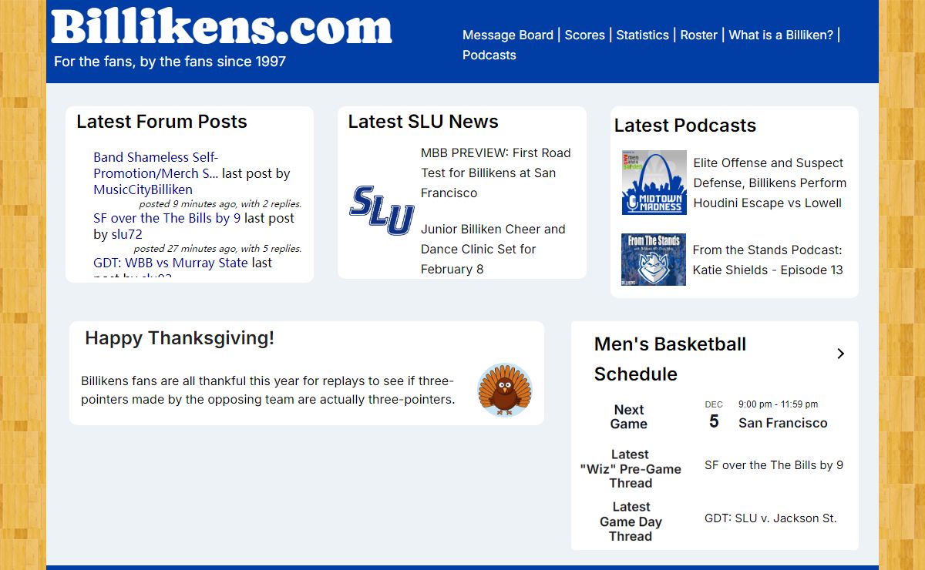Go to the Scores page
Image resolution: width=925 pixels, height=570 pixels.
(584, 35)
